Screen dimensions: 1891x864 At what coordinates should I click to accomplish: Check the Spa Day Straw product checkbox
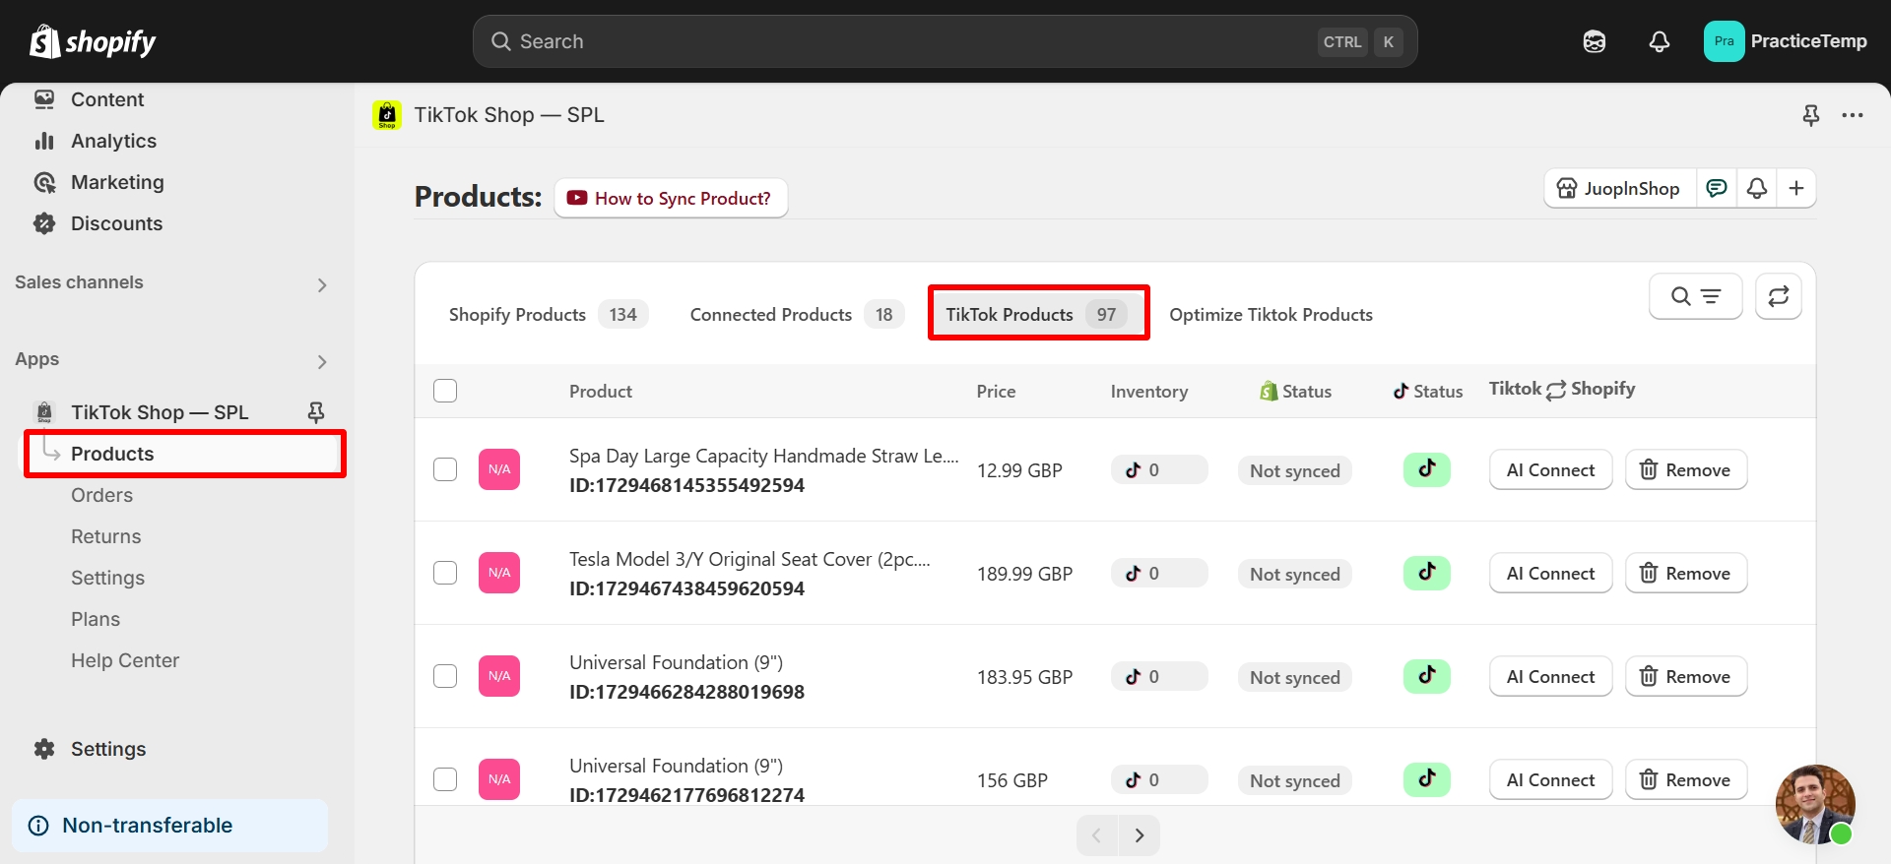coord(445,469)
